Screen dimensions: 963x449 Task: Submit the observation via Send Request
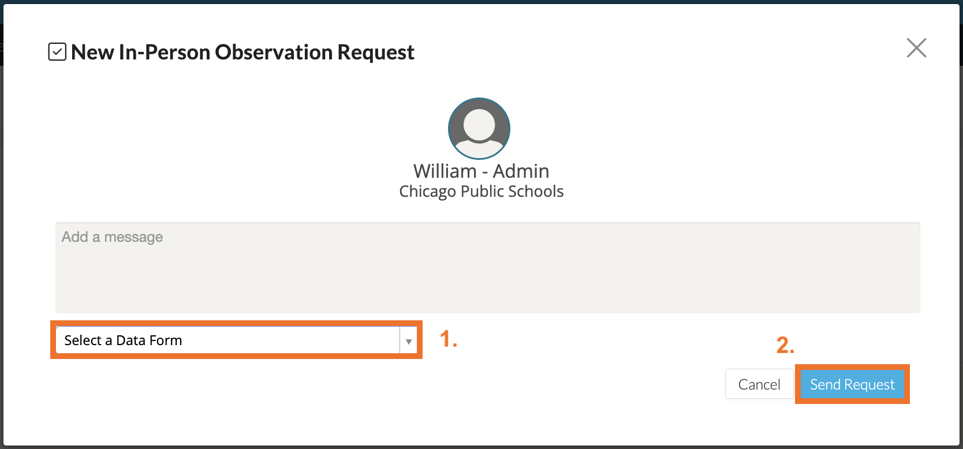852,384
